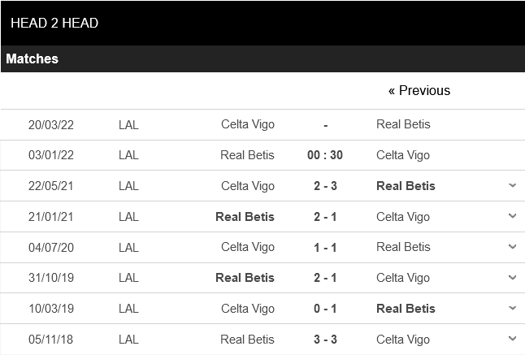Click the 1 - 1 score on 04/07/20

(x=325, y=247)
